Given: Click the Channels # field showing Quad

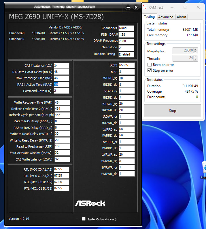Looking at the screenshot, I should point(126,28).
